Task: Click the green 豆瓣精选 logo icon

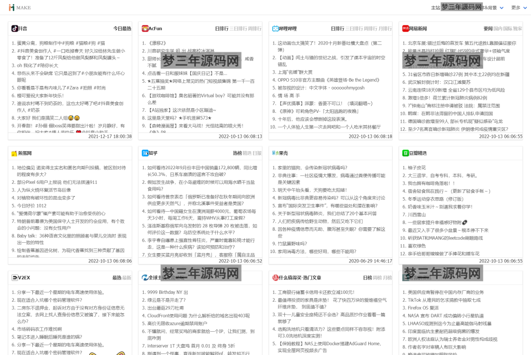Action: 406,153
